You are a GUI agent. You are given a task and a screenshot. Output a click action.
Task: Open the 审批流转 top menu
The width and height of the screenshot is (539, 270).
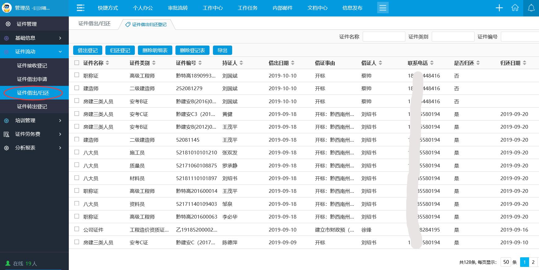click(178, 8)
